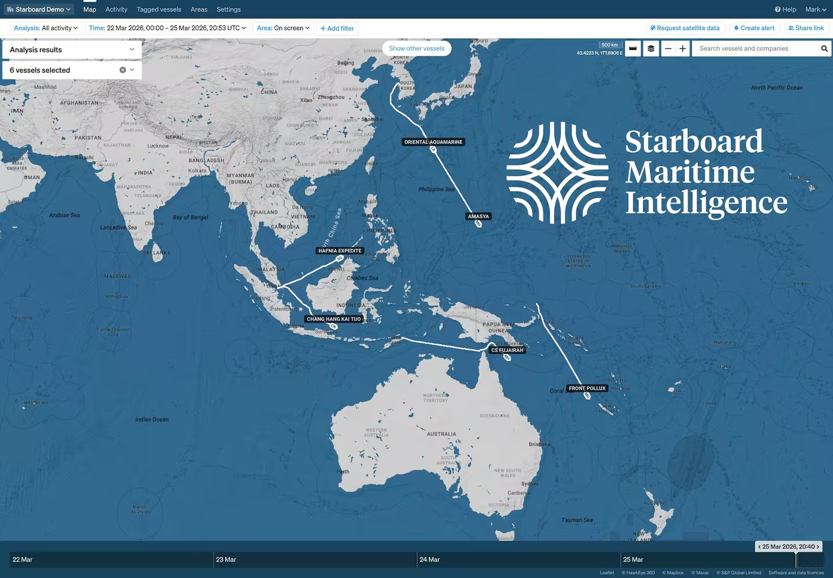The image size is (833, 578).
Task: Open the Settings tab
Action: (228, 9)
